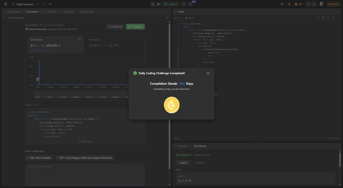343x188 pixels.
Task: Open 259. 3Sum Smaller challenge
Action: click(39, 158)
